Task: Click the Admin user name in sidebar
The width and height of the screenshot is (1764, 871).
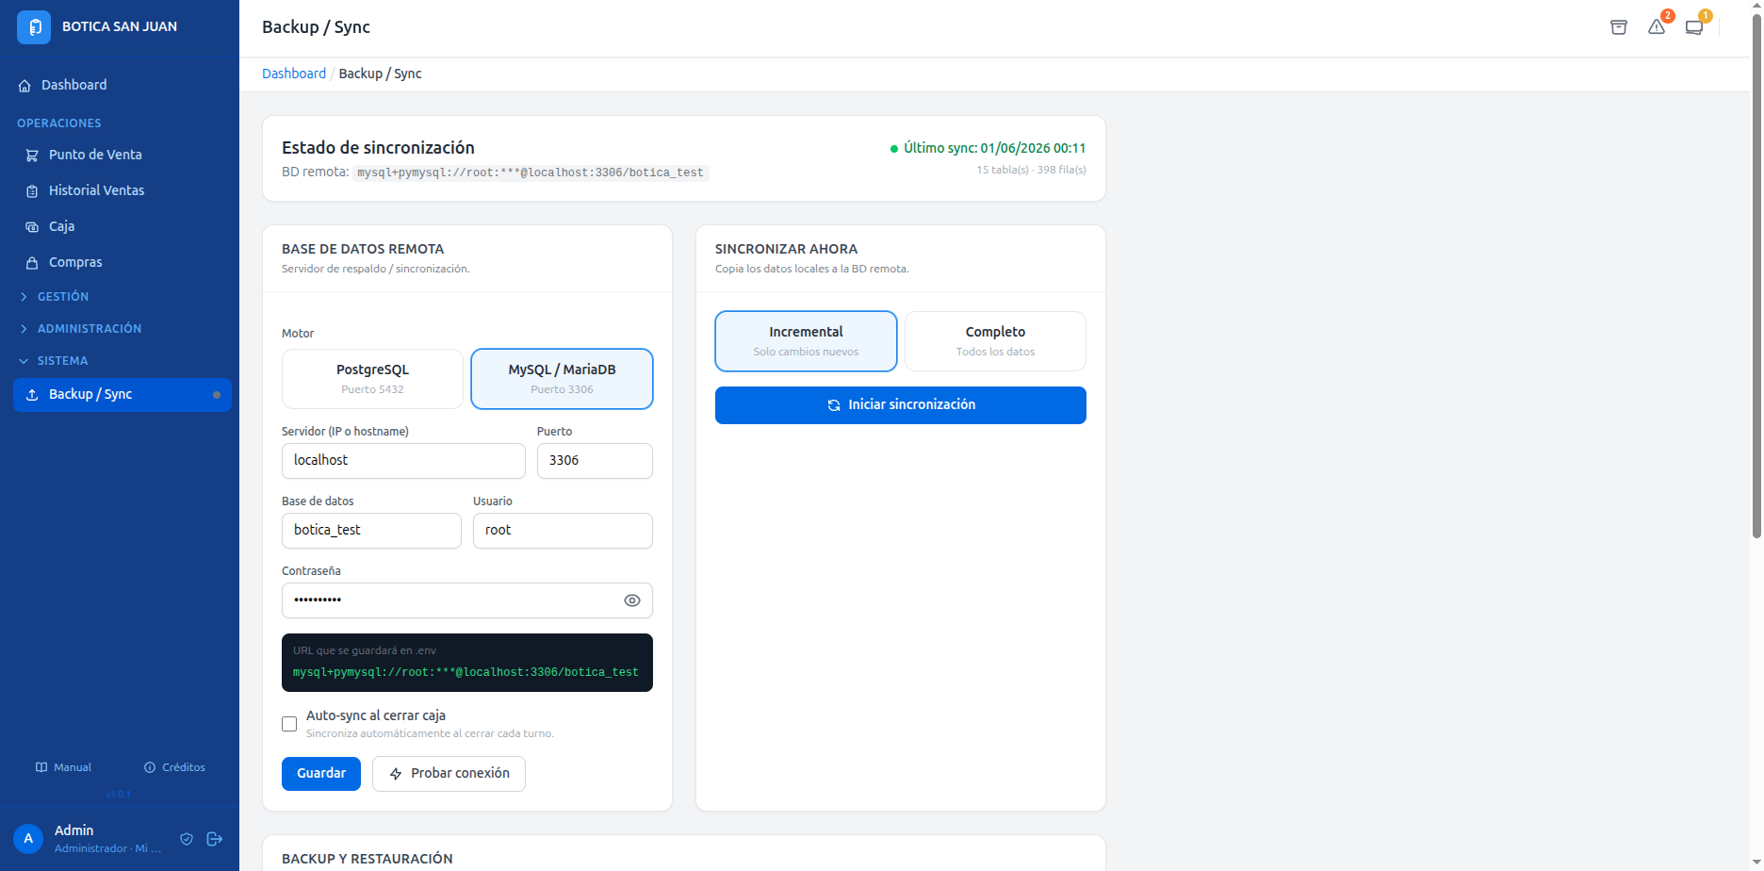Action: (73, 830)
